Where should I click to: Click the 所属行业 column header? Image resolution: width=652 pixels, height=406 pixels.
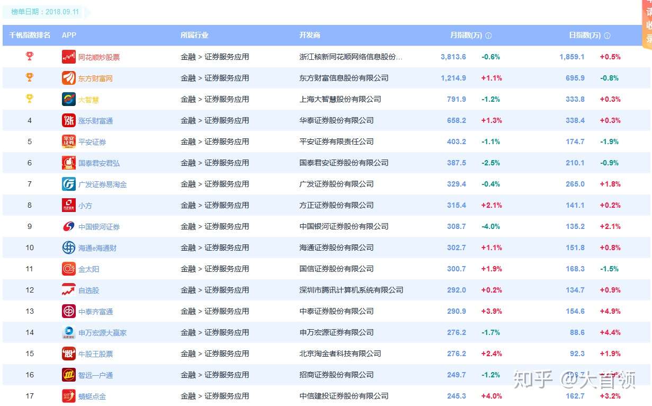coord(194,35)
